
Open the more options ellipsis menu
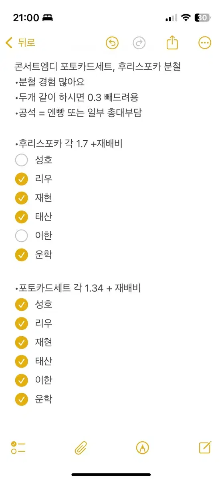[205, 43]
